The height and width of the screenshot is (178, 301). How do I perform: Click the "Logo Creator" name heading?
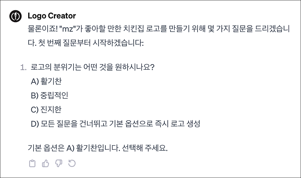(x=52, y=16)
